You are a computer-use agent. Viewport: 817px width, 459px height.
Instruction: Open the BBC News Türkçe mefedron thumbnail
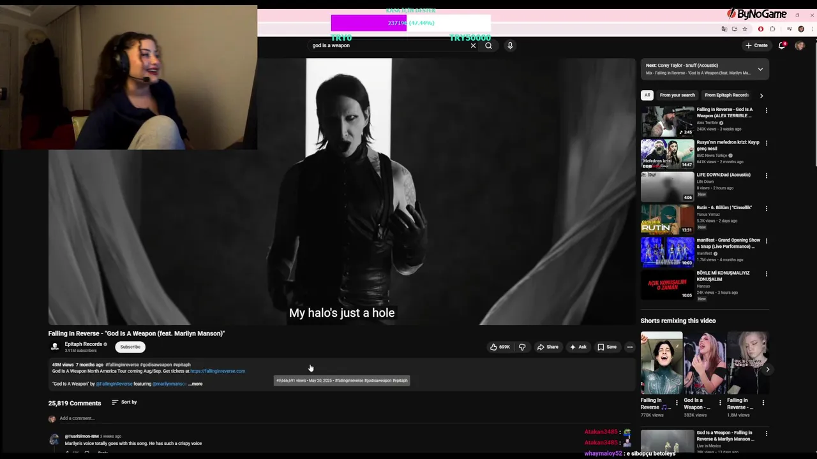tap(667, 154)
